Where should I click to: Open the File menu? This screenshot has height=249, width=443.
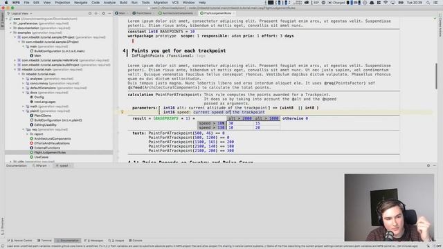coord(26,3)
